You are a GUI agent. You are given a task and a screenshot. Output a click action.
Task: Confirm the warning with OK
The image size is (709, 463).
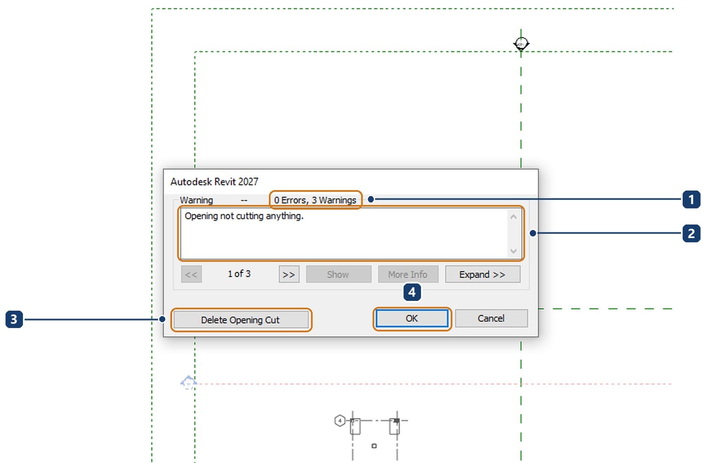[x=412, y=319]
